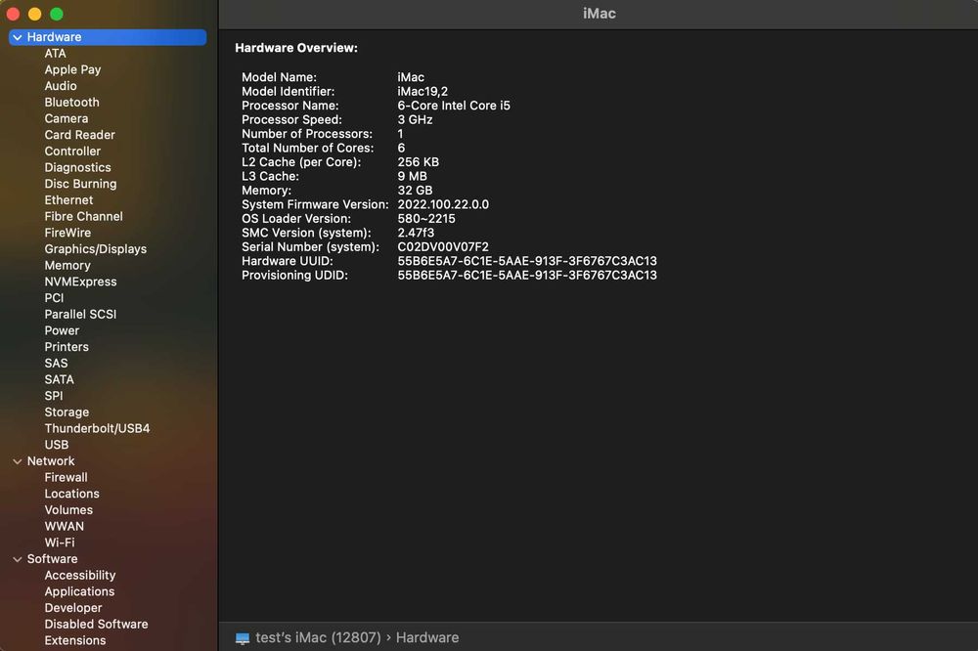The height and width of the screenshot is (651, 978).
Task: Click the firmware version 2022.100.22.0.0
Action: click(443, 204)
